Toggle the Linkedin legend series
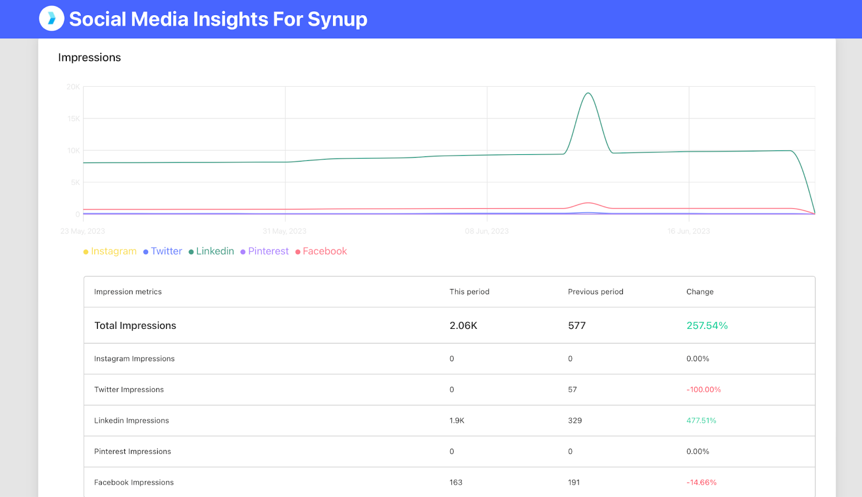 pyautogui.click(x=211, y=251)
